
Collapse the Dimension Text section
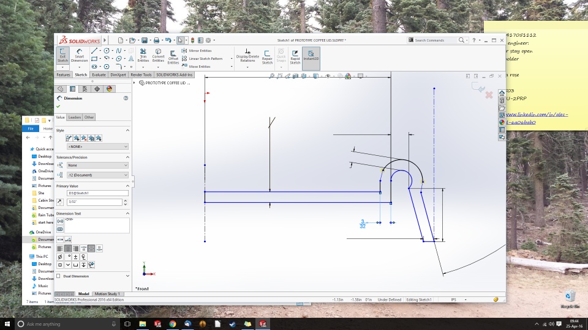tap(127, 214)
